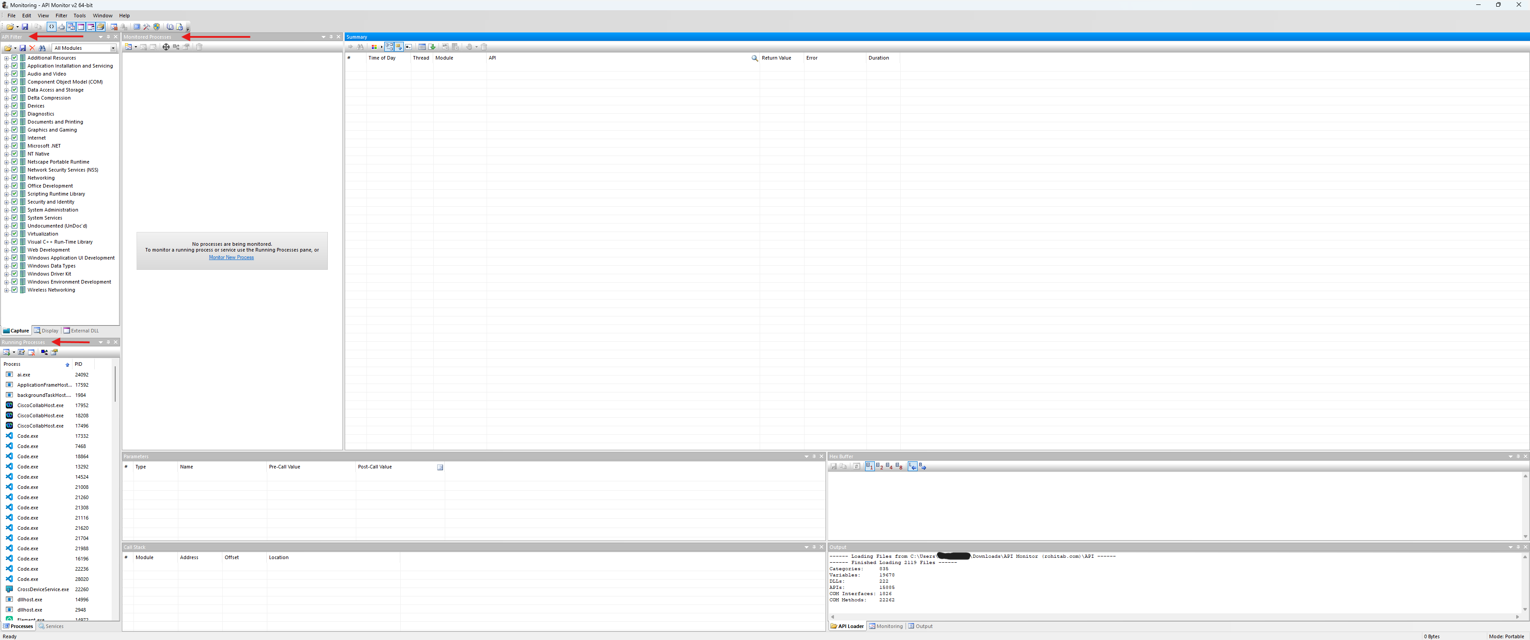Switch to the External DLL tab
The image size is (1530, 640).
[81, 331]
